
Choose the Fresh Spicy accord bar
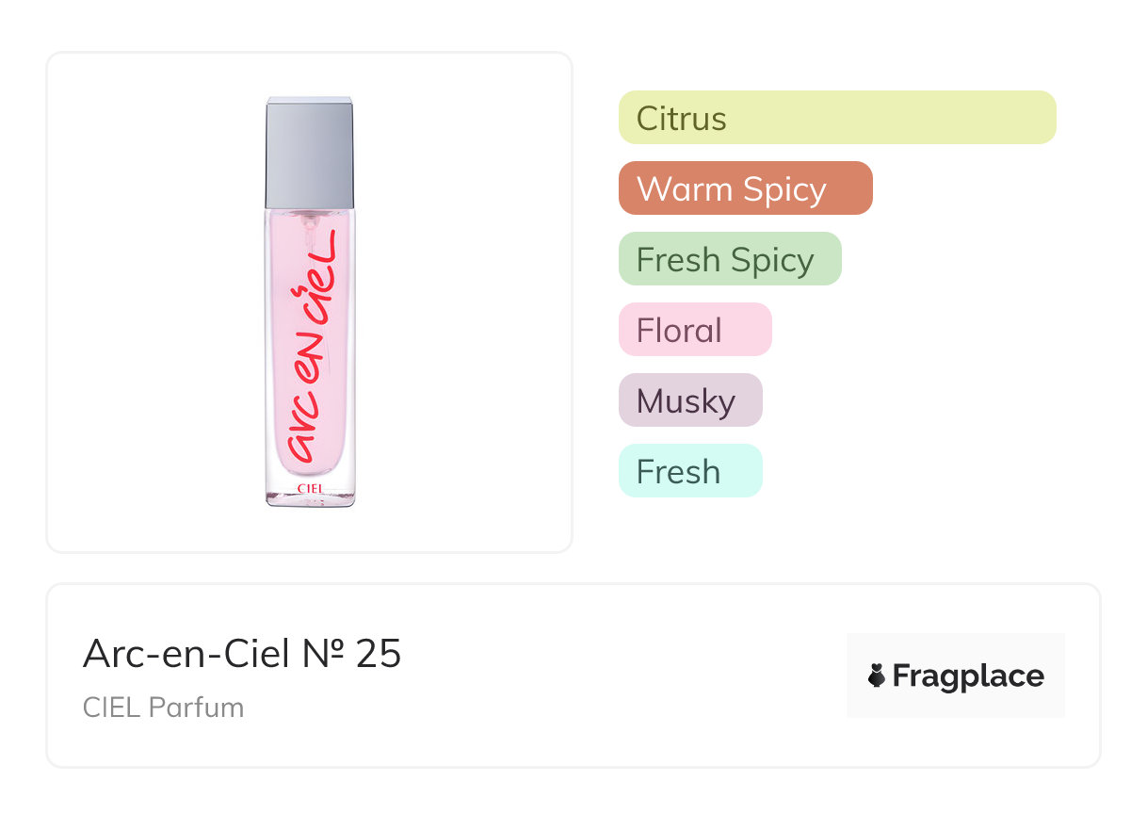click(x=729, y=259)
